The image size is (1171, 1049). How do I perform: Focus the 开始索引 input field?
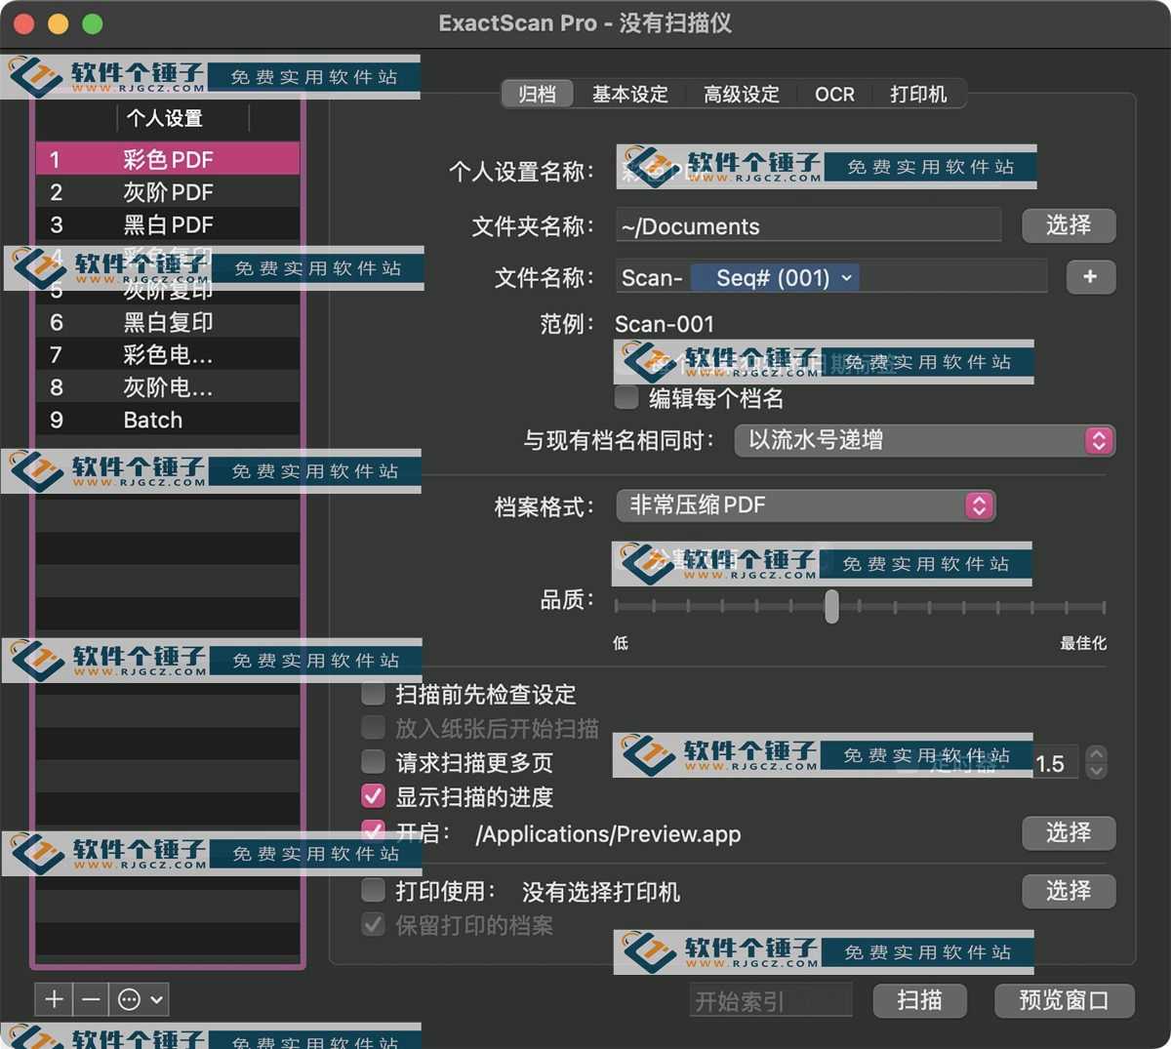coord(771,1000)
